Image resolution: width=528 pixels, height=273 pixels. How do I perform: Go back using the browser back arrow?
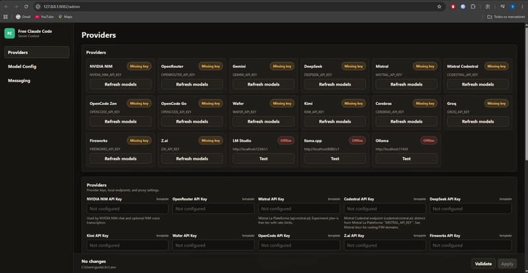pyautogui.click(x=6, y=7)
